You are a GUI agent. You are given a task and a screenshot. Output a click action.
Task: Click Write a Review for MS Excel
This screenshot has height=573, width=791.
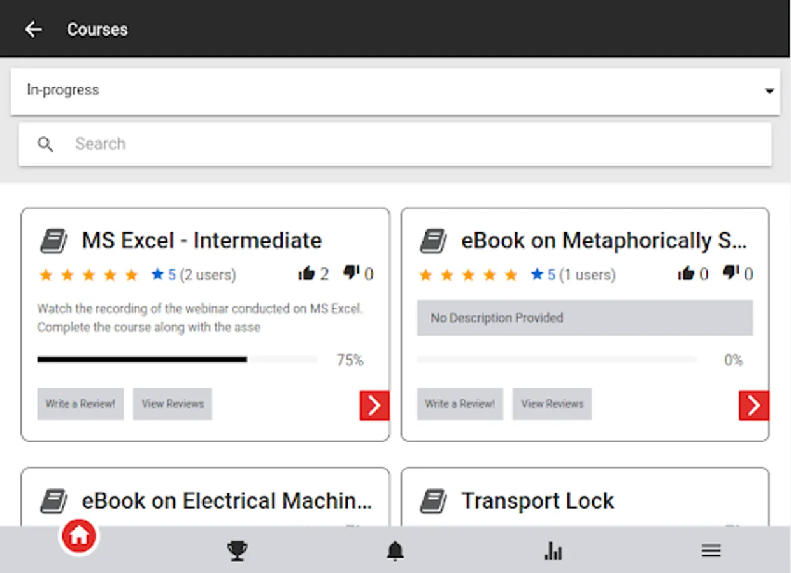[80, 404]
